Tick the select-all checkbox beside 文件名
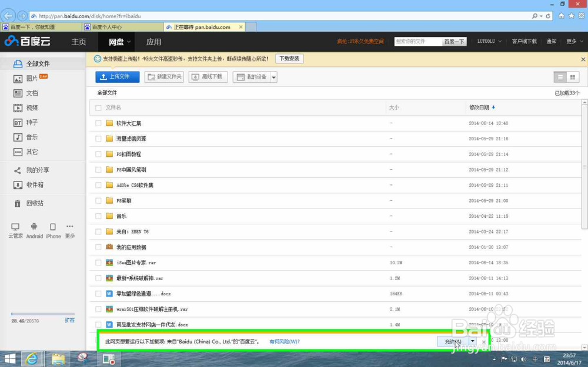Image resolution: width=588 pixels, height=367 pixels. [98, 108]
